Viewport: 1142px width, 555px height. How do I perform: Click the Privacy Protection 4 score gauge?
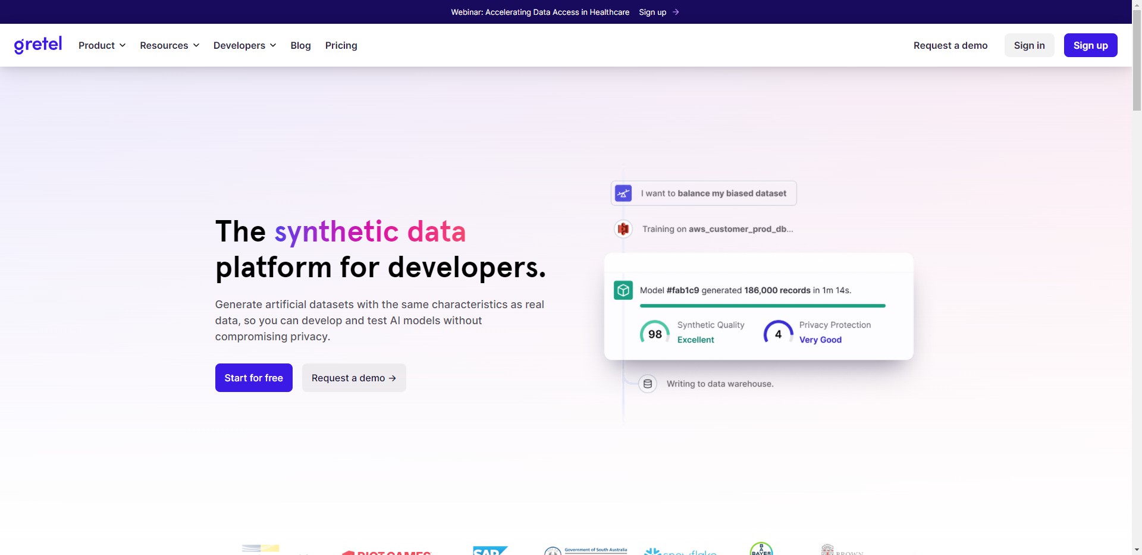(778, 333)
